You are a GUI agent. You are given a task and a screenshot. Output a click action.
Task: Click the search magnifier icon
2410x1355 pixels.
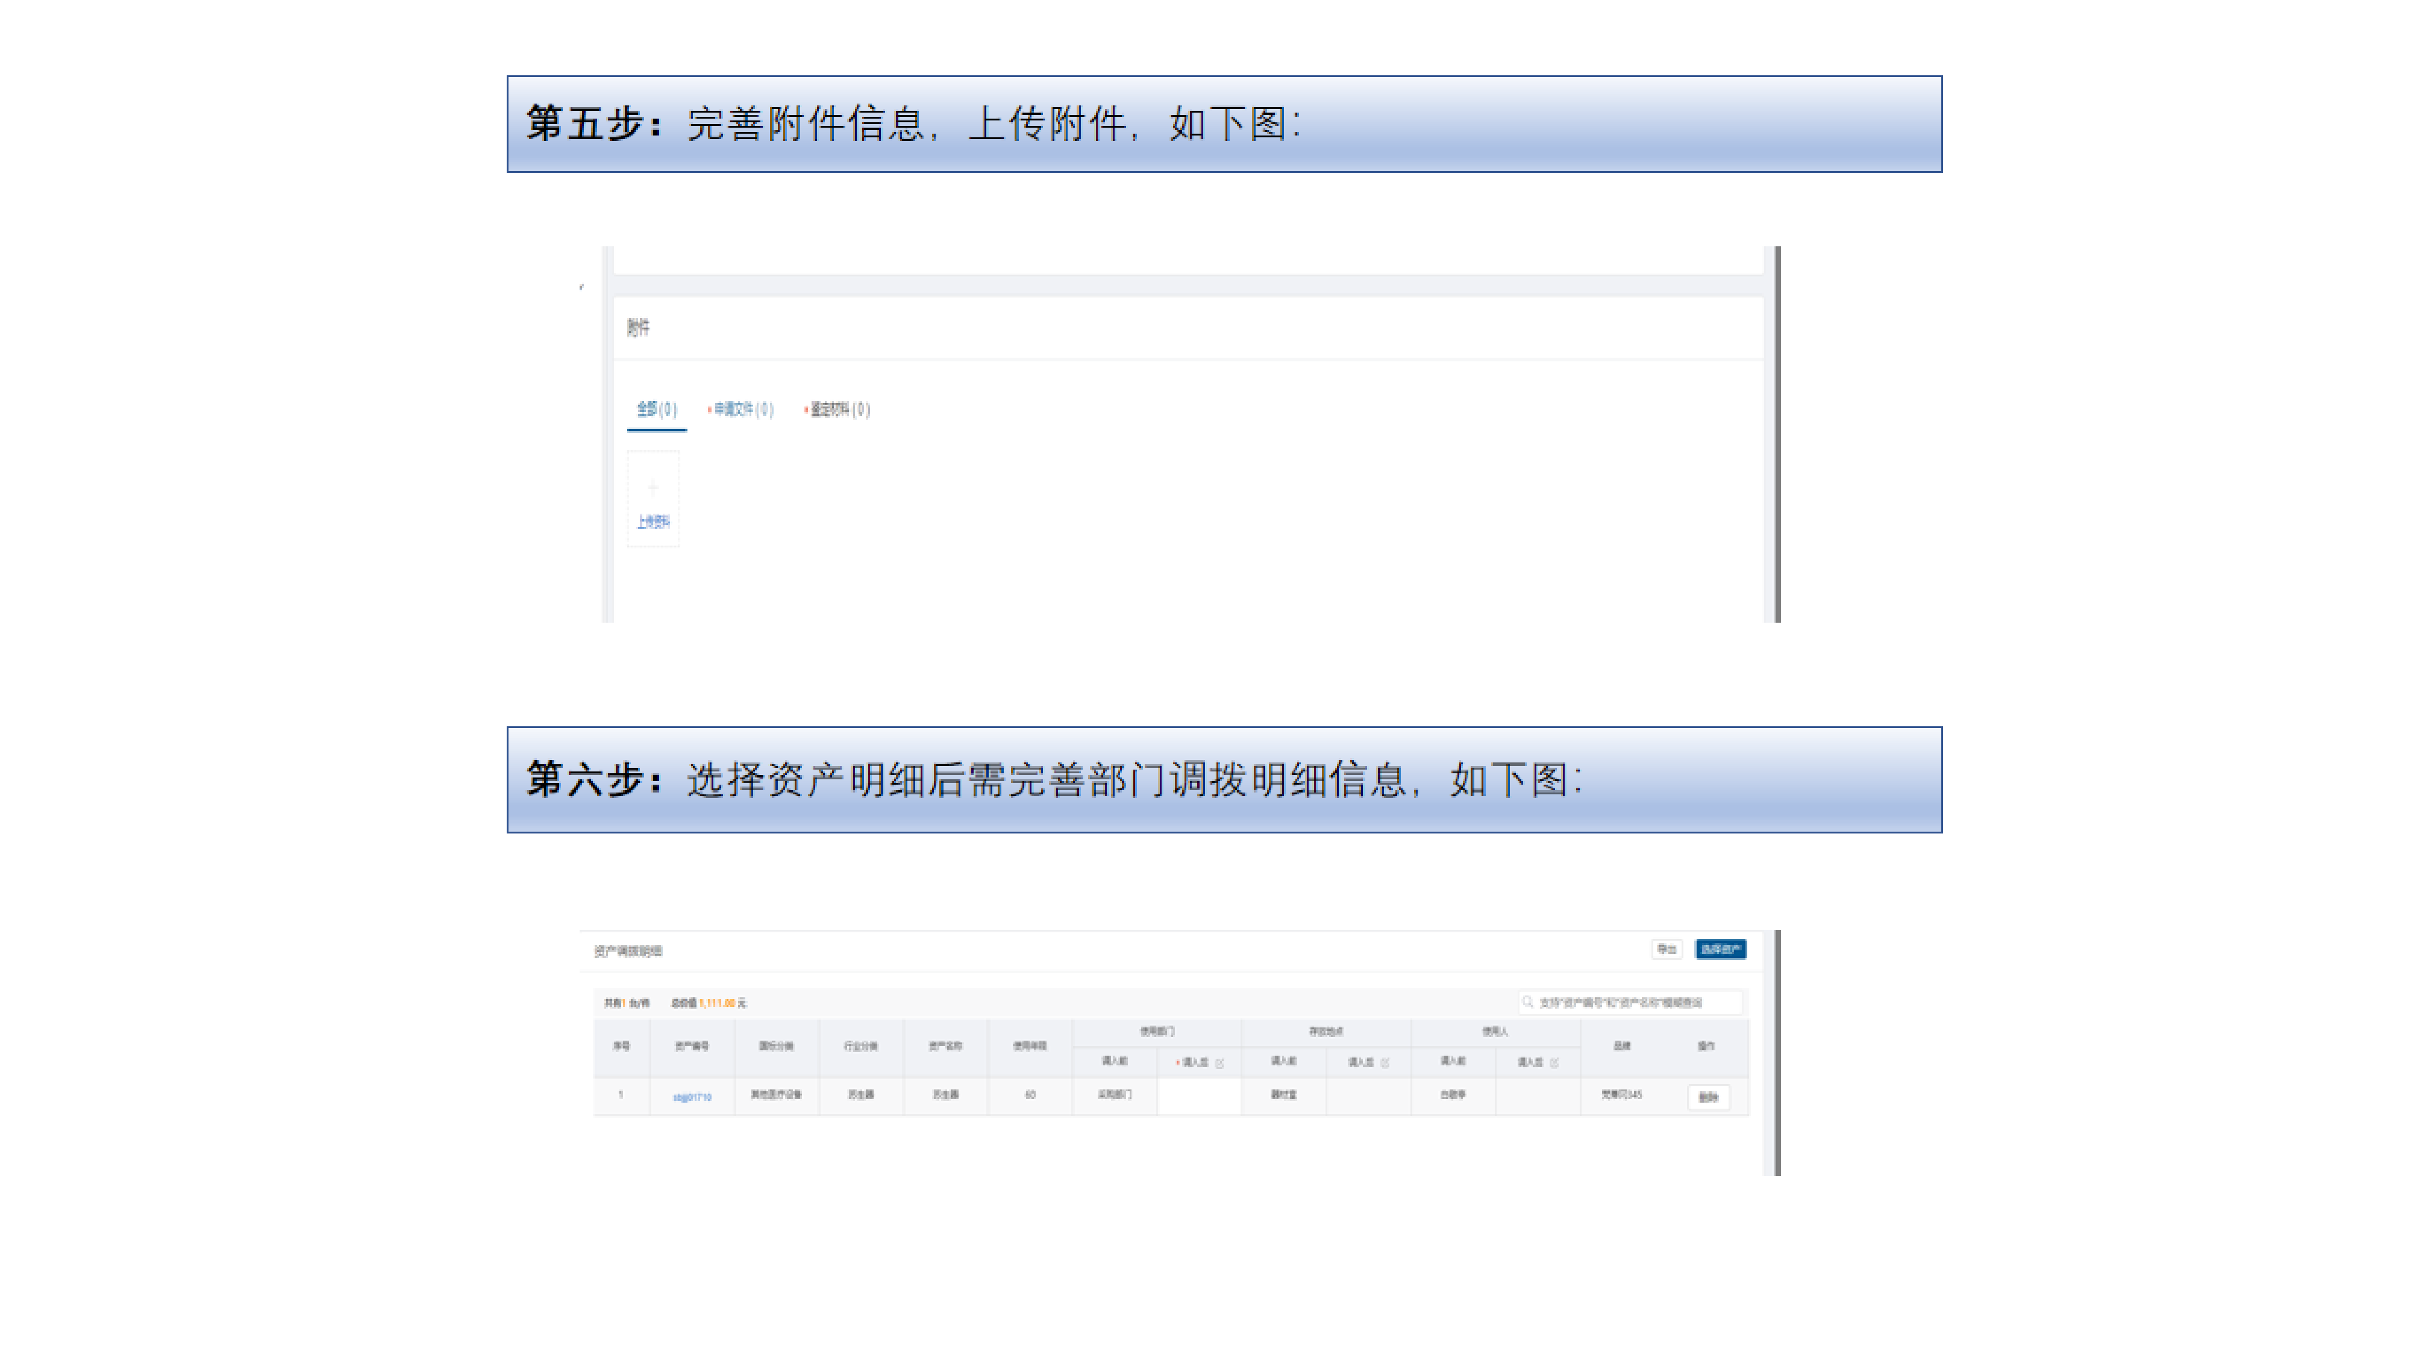point(1528,1001)
